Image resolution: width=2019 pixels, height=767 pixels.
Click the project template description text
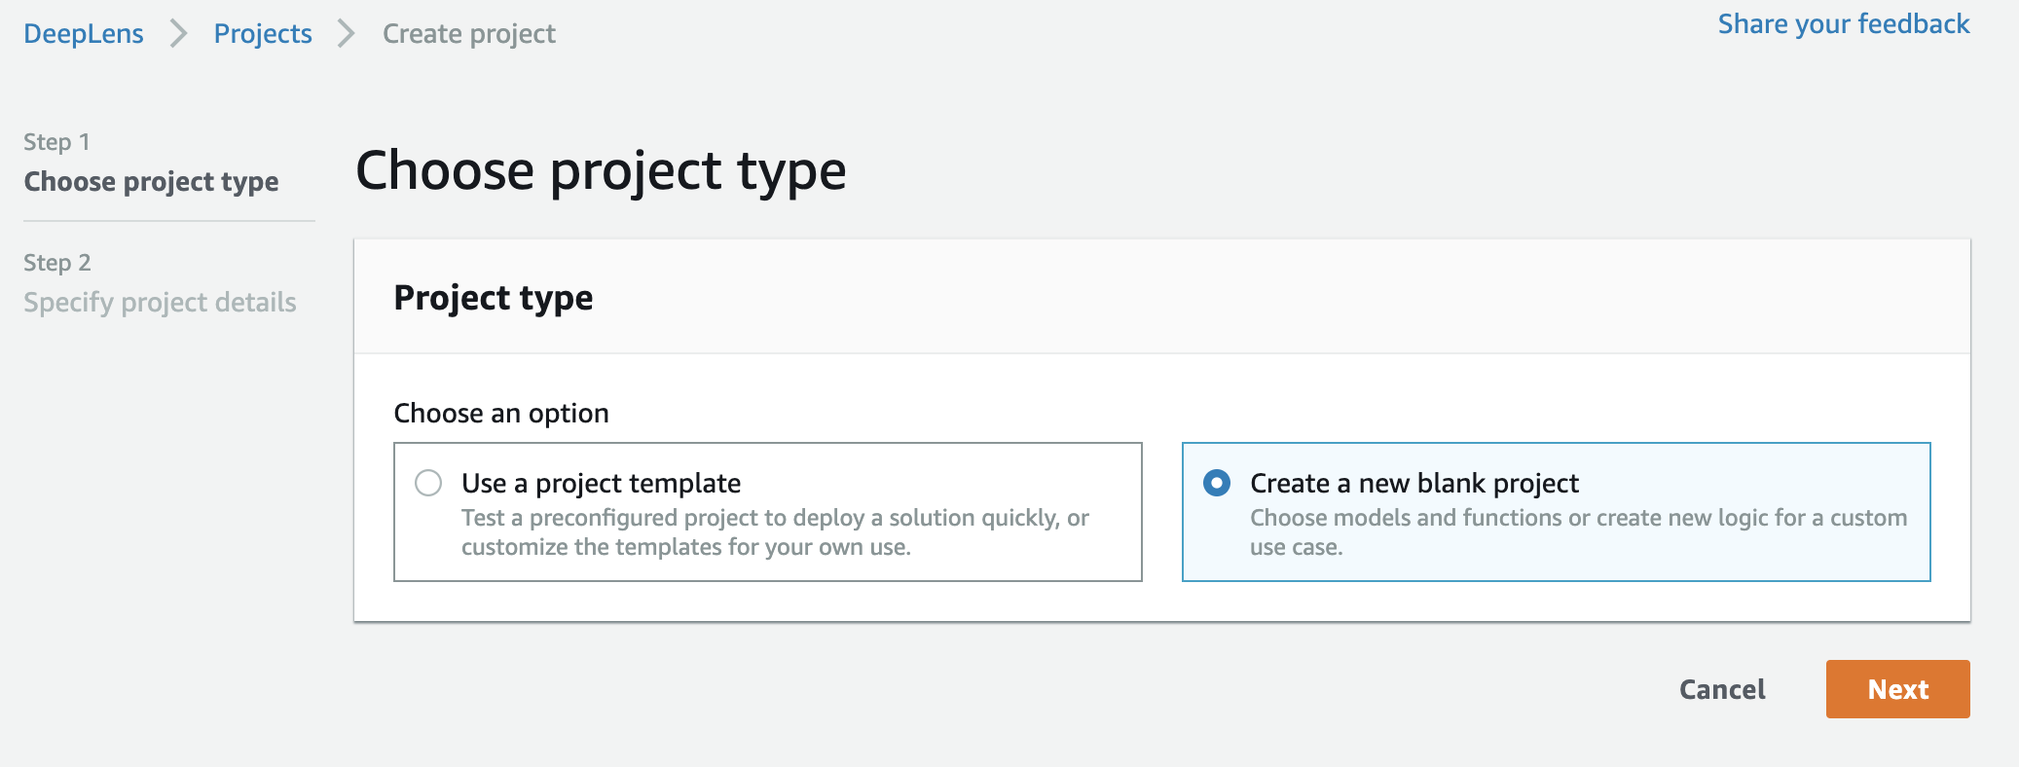pyautogui.click(x=775, y=532)
